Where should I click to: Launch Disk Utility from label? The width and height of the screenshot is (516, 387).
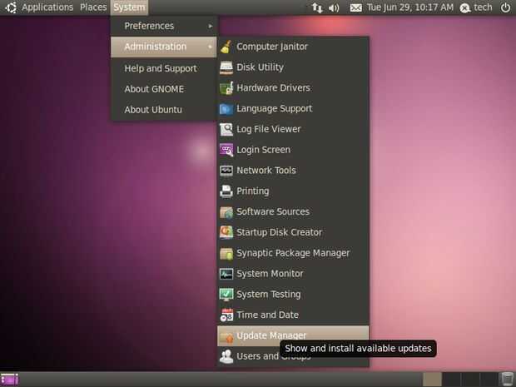260,67
